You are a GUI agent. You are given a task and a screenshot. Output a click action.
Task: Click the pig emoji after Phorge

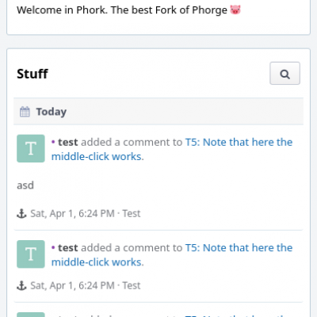tap(235, 10)
